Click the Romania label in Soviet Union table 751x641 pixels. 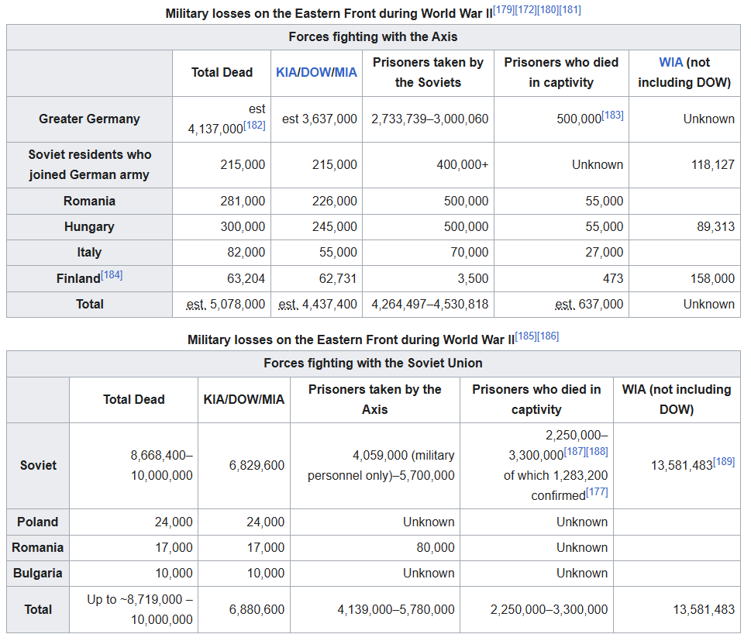pos(38,547)
